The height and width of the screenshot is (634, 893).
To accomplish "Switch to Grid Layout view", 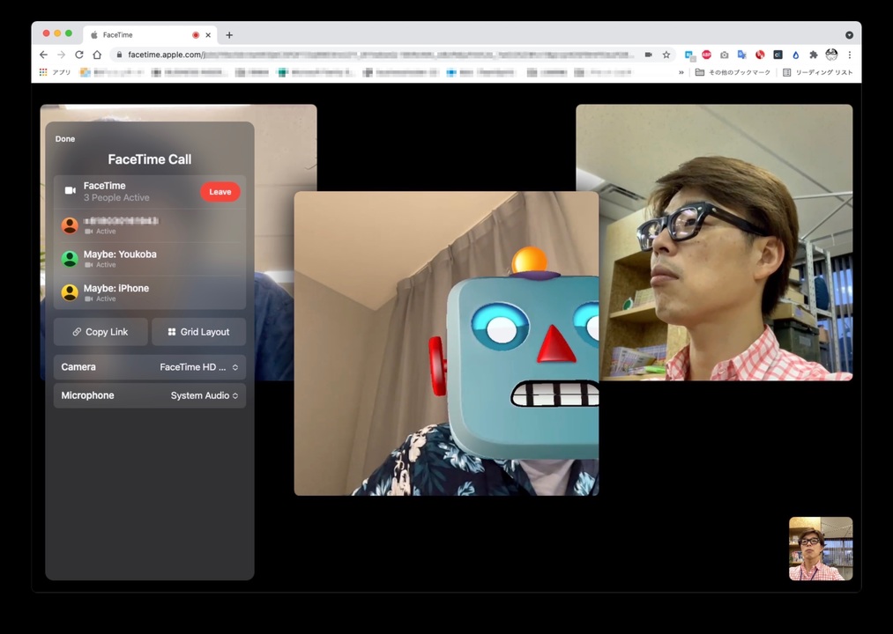I will coord(198,332).
